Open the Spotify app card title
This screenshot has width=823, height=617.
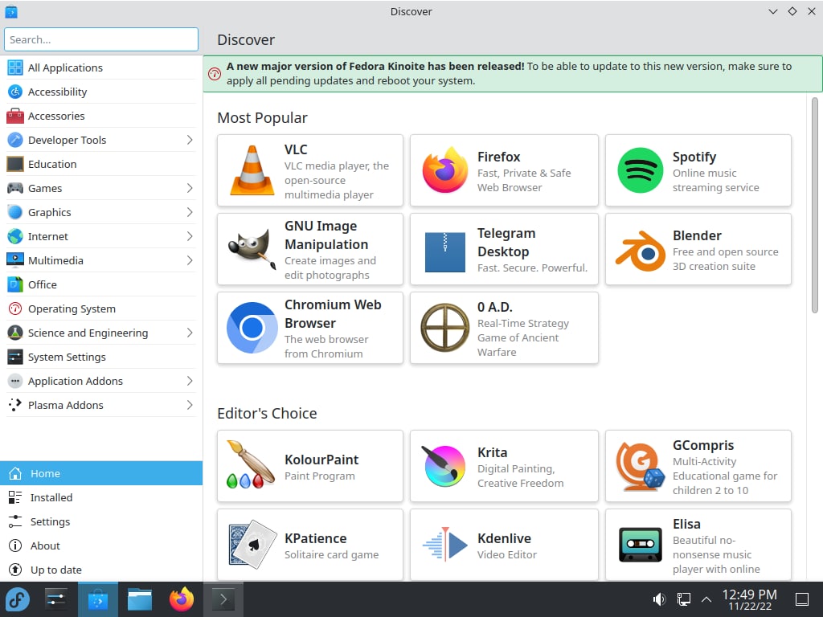(x=694, y=157)
